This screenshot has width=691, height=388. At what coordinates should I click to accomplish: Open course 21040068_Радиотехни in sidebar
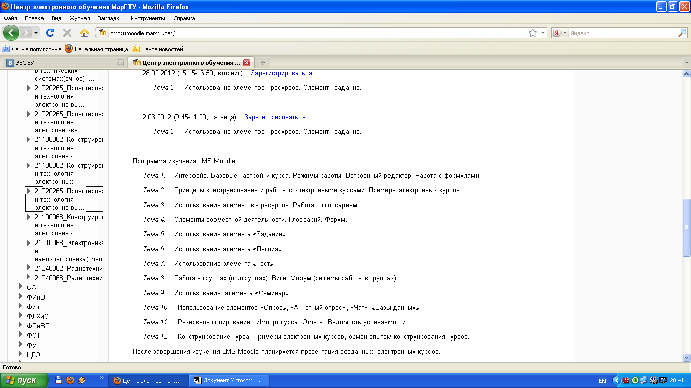tap(69, 277)
